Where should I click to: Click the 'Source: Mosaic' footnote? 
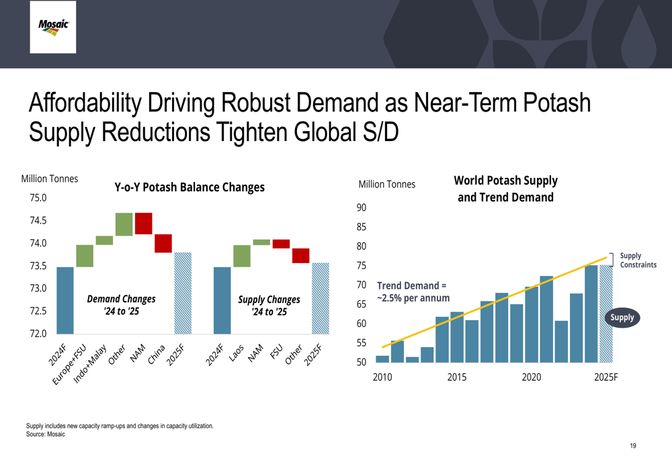pyautogui.click(x=46, y=434)
